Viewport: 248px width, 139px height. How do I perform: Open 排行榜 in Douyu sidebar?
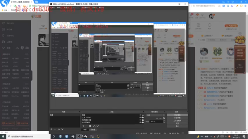click(10, 29)
